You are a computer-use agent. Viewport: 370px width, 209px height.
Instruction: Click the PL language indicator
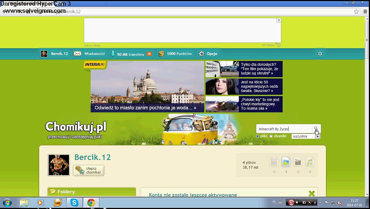tap(274, 202)
